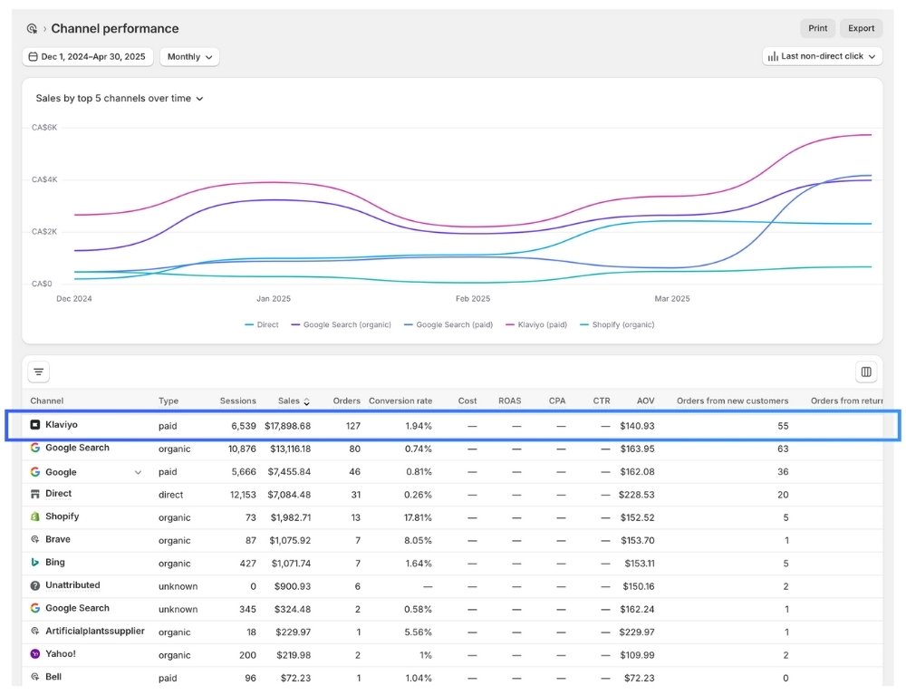Open the Last non-direct click attribution dropdown

823,56
